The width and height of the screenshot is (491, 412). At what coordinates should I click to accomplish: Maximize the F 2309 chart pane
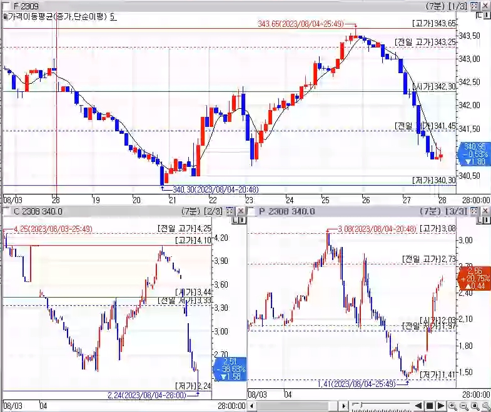[x=474, y=6]
